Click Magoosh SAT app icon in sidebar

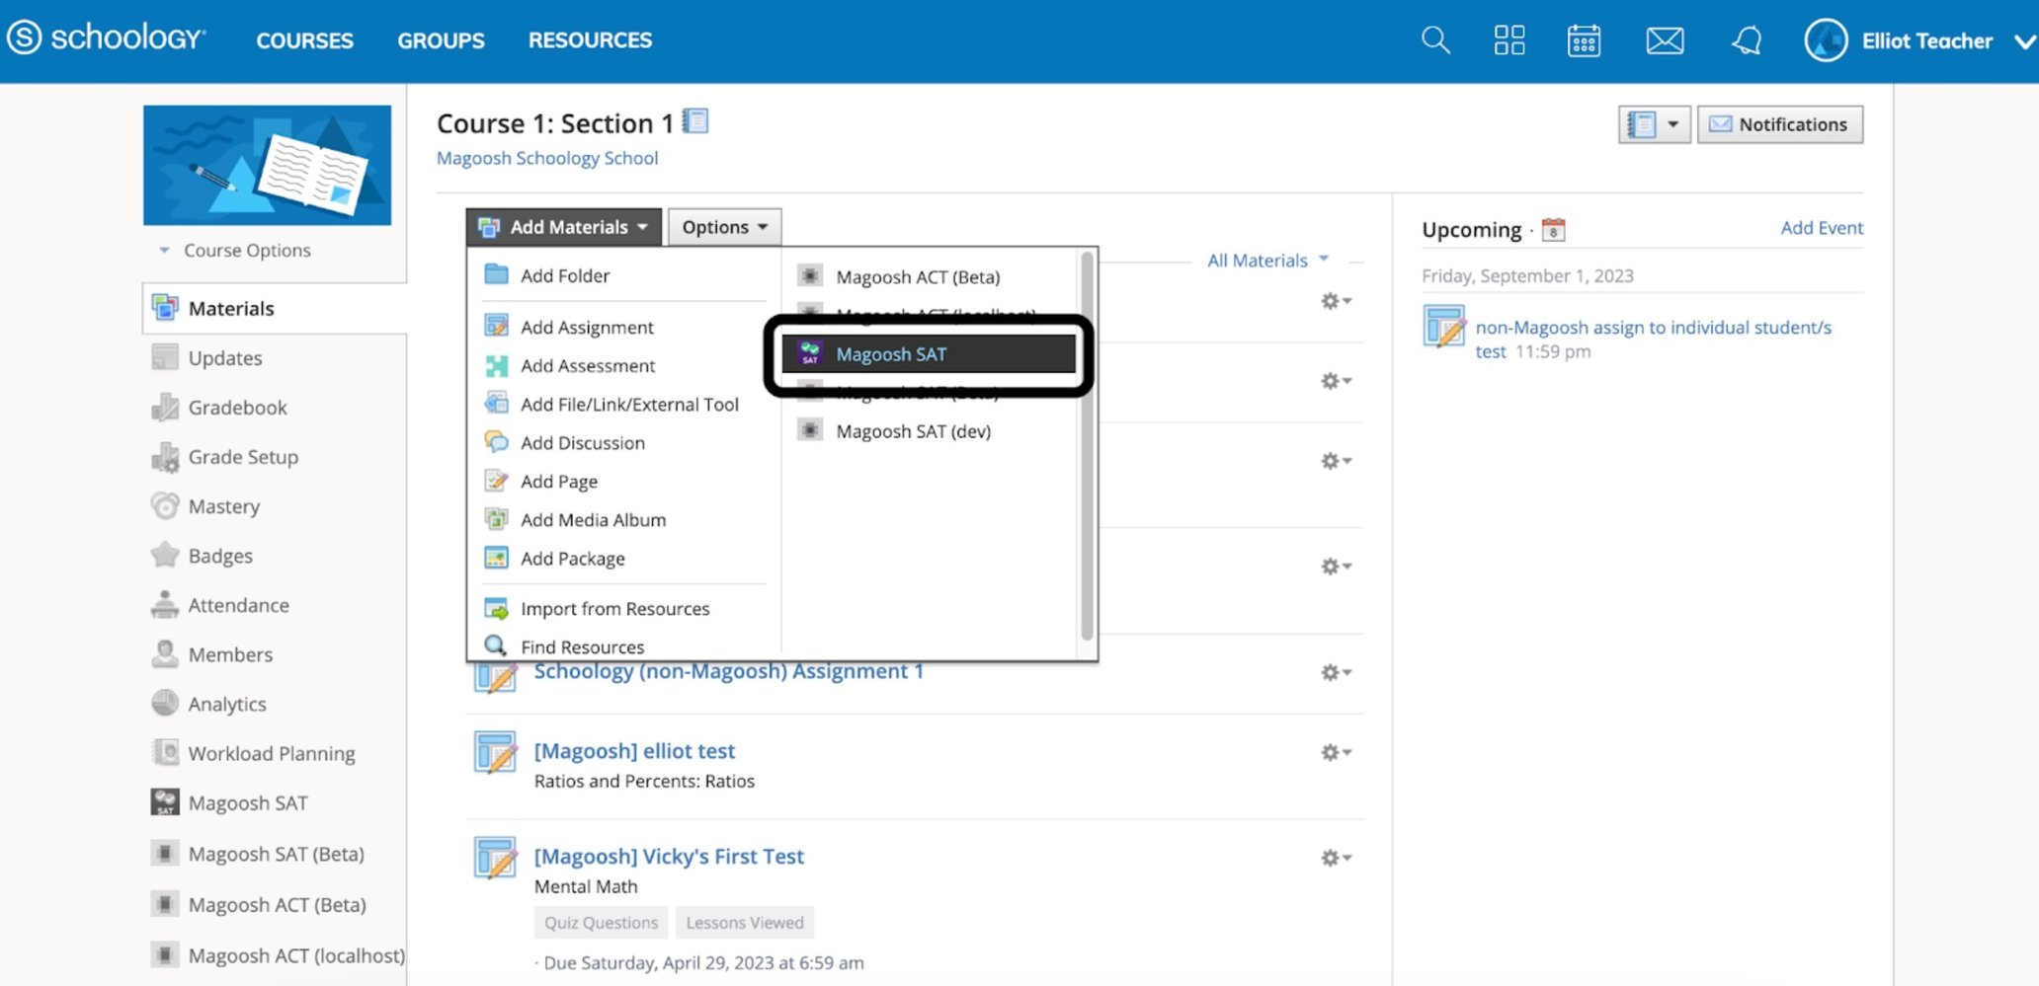pos(165,802)
